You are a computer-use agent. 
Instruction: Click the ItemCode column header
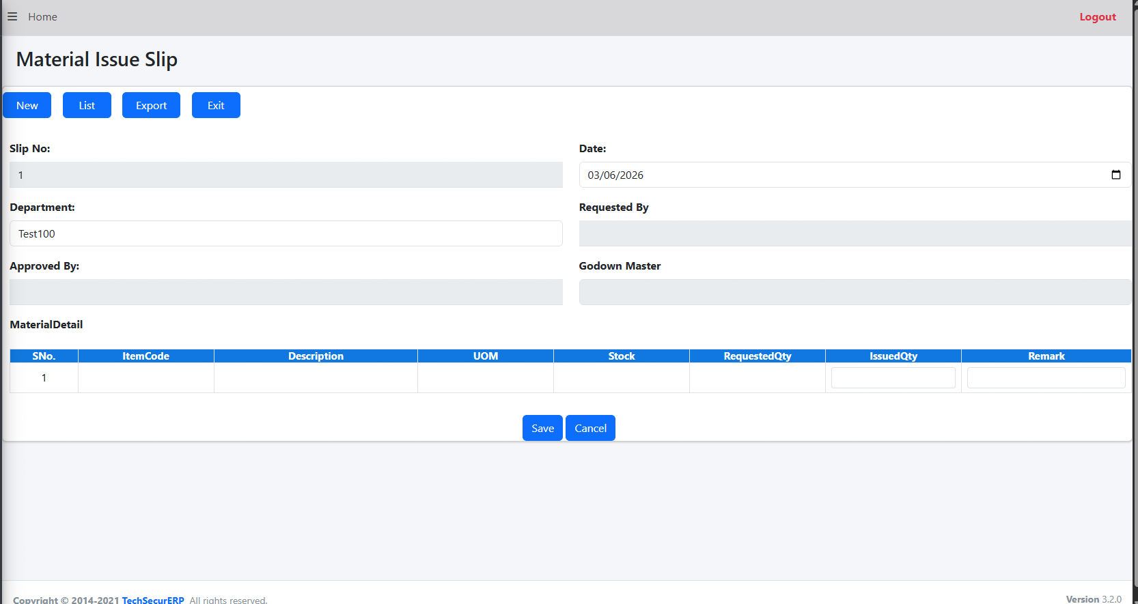(145, 356)
